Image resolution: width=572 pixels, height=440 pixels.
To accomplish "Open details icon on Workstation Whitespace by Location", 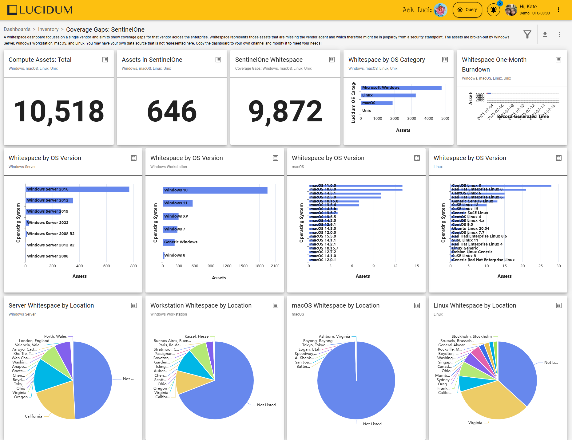I will click(x=276, y=305).
